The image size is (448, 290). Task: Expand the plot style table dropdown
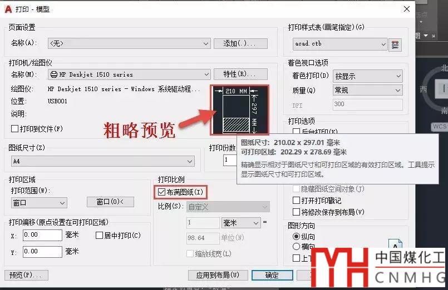tap(340, 44)
